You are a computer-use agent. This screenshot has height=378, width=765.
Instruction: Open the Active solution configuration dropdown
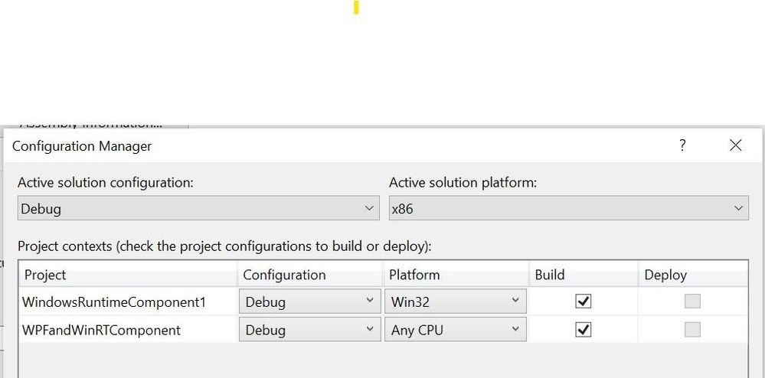pyautogui.click(x=198, y=208)
